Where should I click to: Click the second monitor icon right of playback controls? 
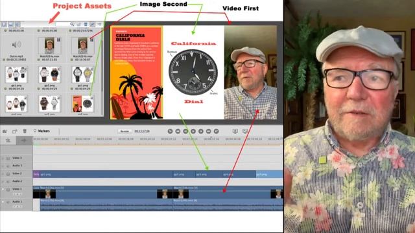click(245, 131)
